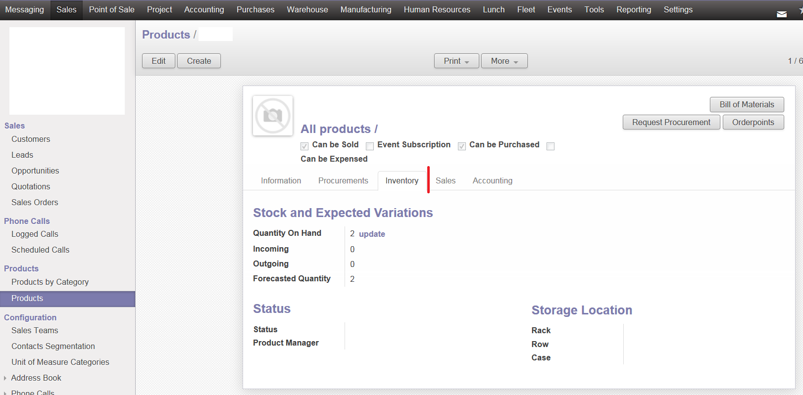
Task: Open the Warehouse menu
Action: [307, 10]
